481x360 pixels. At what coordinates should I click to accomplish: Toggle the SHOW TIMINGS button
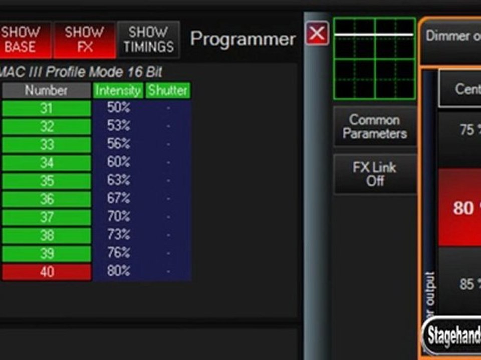click(x=148, y=40)
